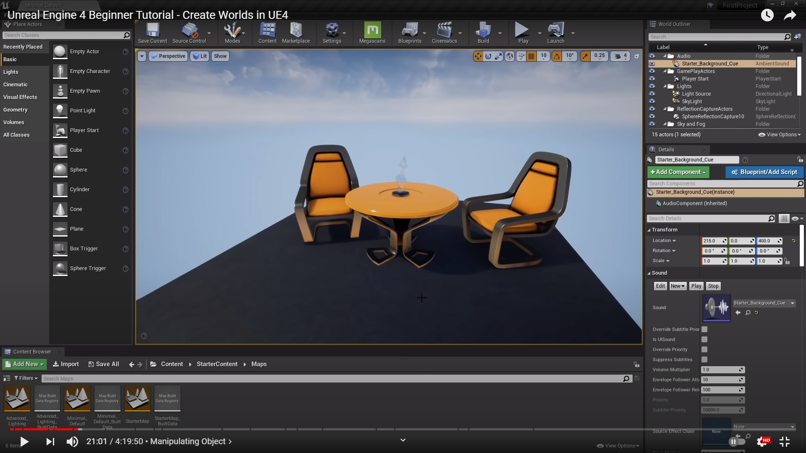Open Add Component dropdown
This screenshot has height=453, width=806.
[678, 172]
